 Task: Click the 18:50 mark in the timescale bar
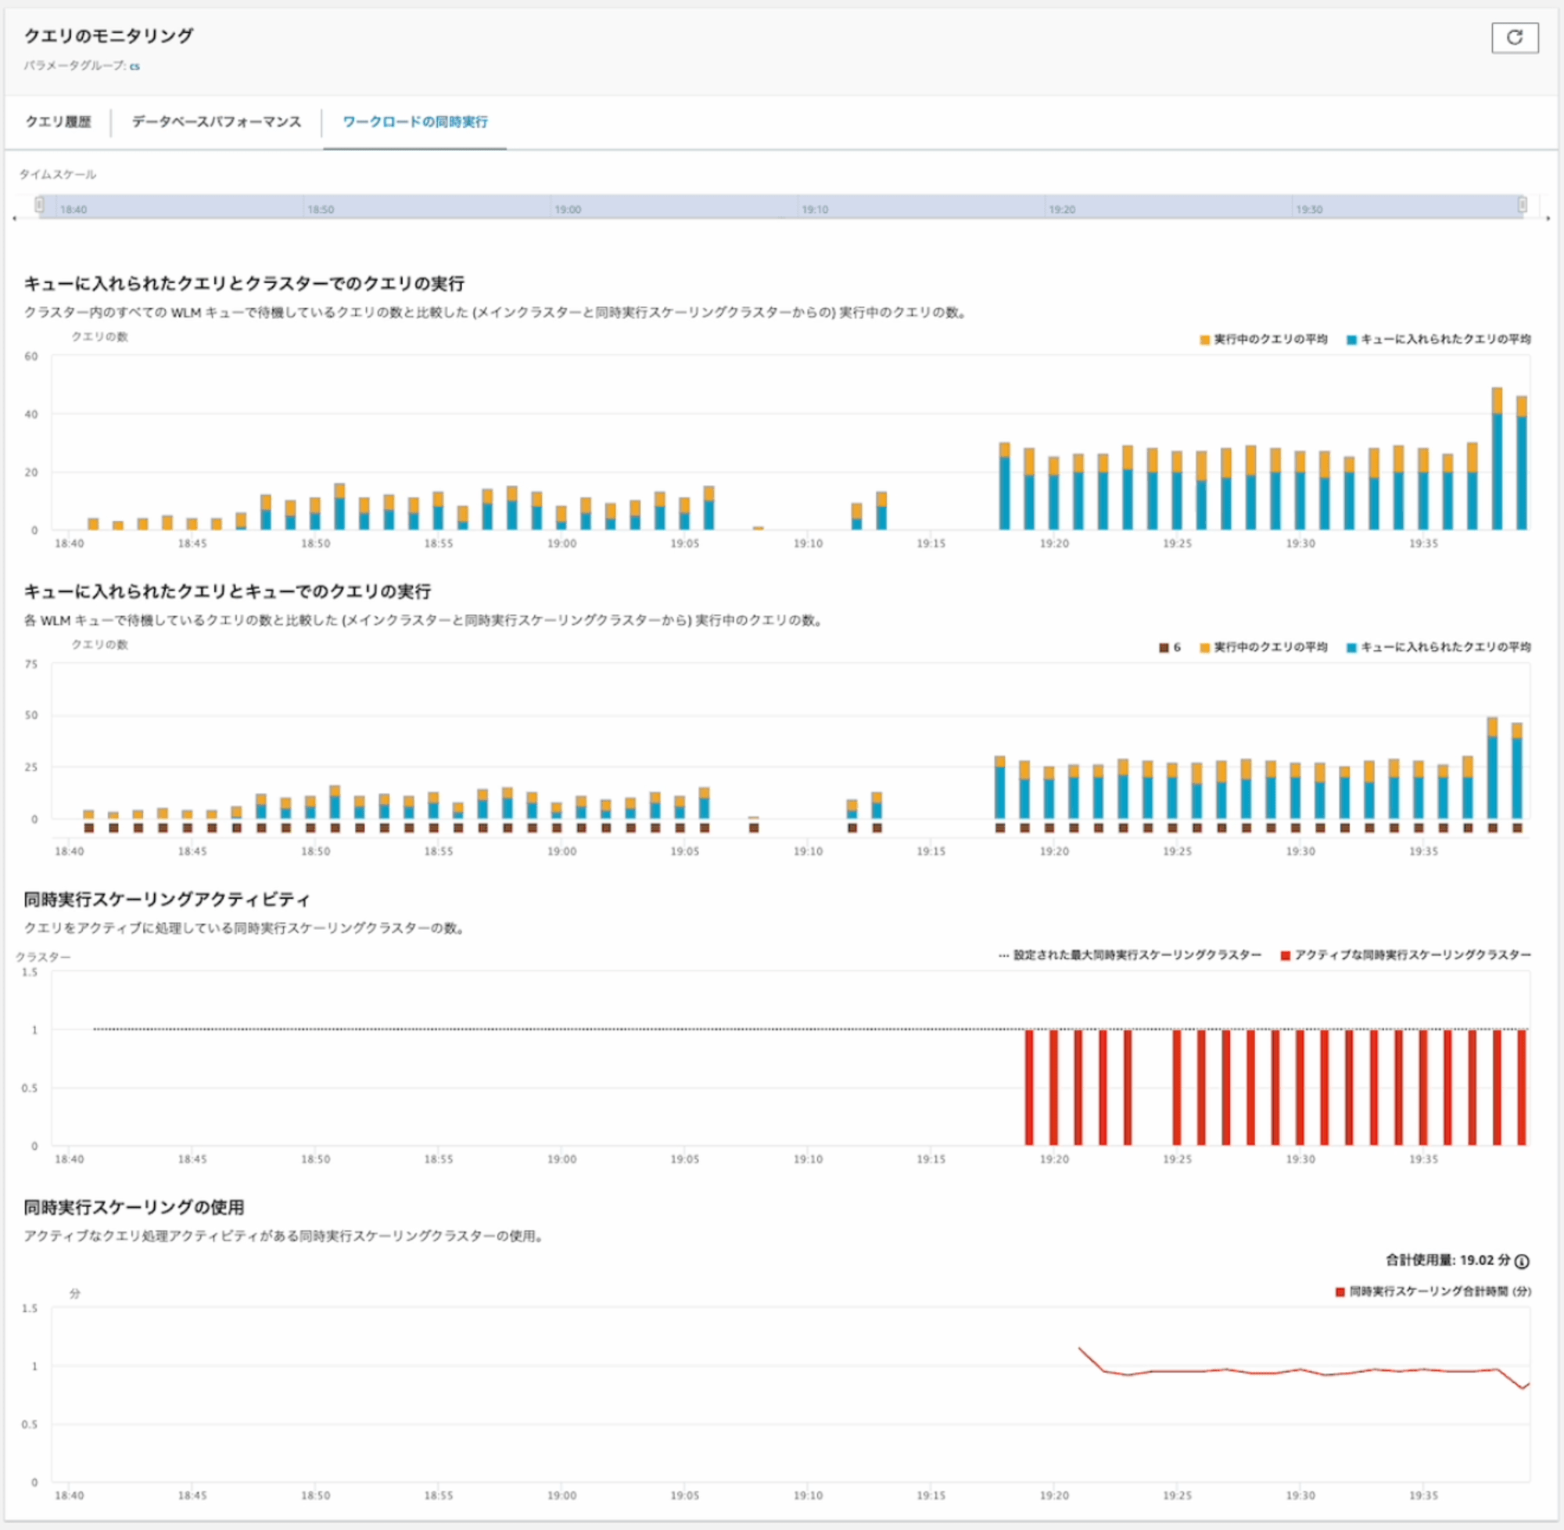(321, 209)
